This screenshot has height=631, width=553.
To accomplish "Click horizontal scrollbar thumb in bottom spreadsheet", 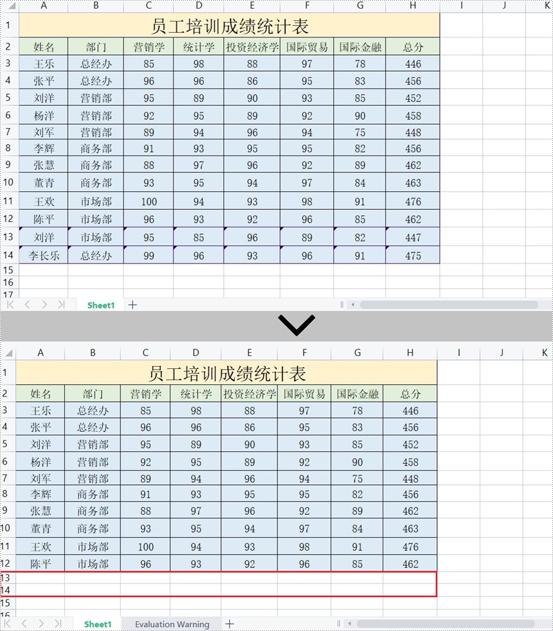I will click(446, 624).
